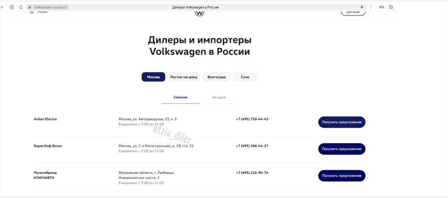
Task: Click the Yandex circle icon beside back arrow
Action: tap(12, 7)
